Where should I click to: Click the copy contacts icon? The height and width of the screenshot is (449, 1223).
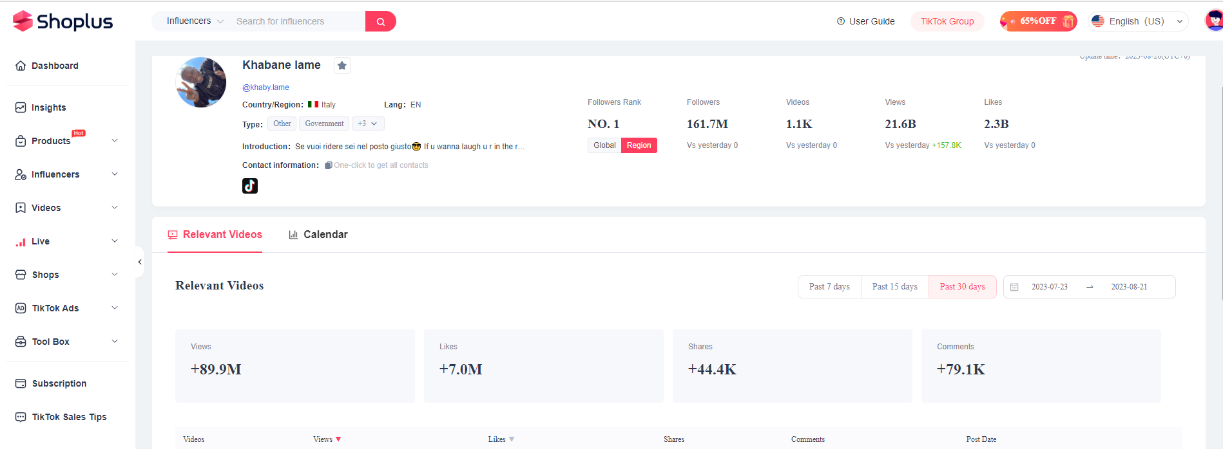329,165
